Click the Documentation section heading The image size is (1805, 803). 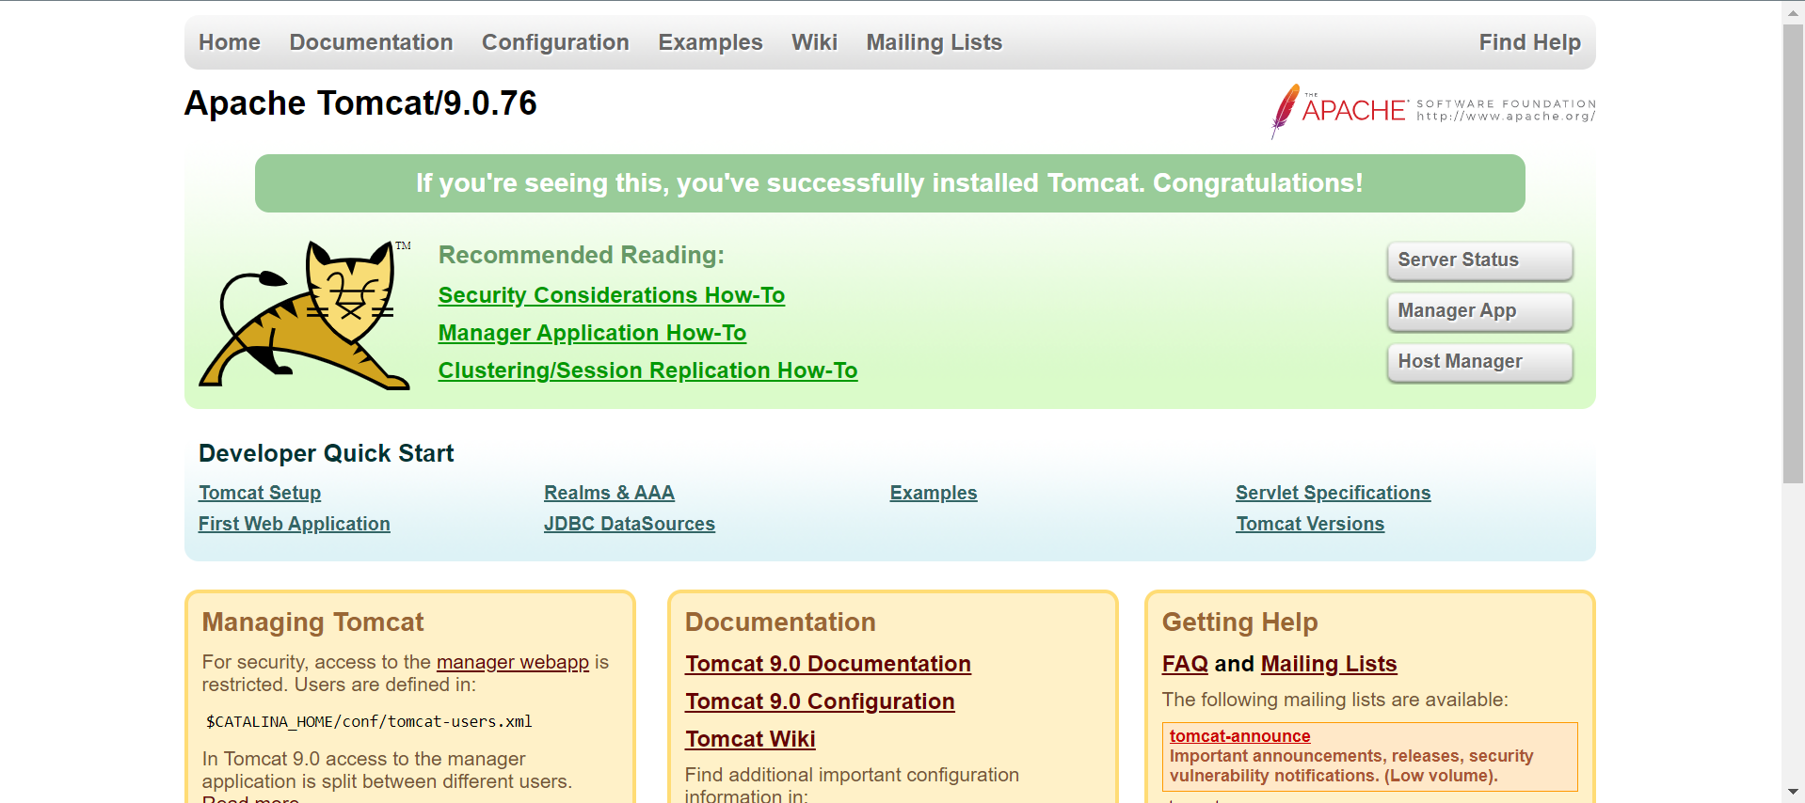[780, 622]
